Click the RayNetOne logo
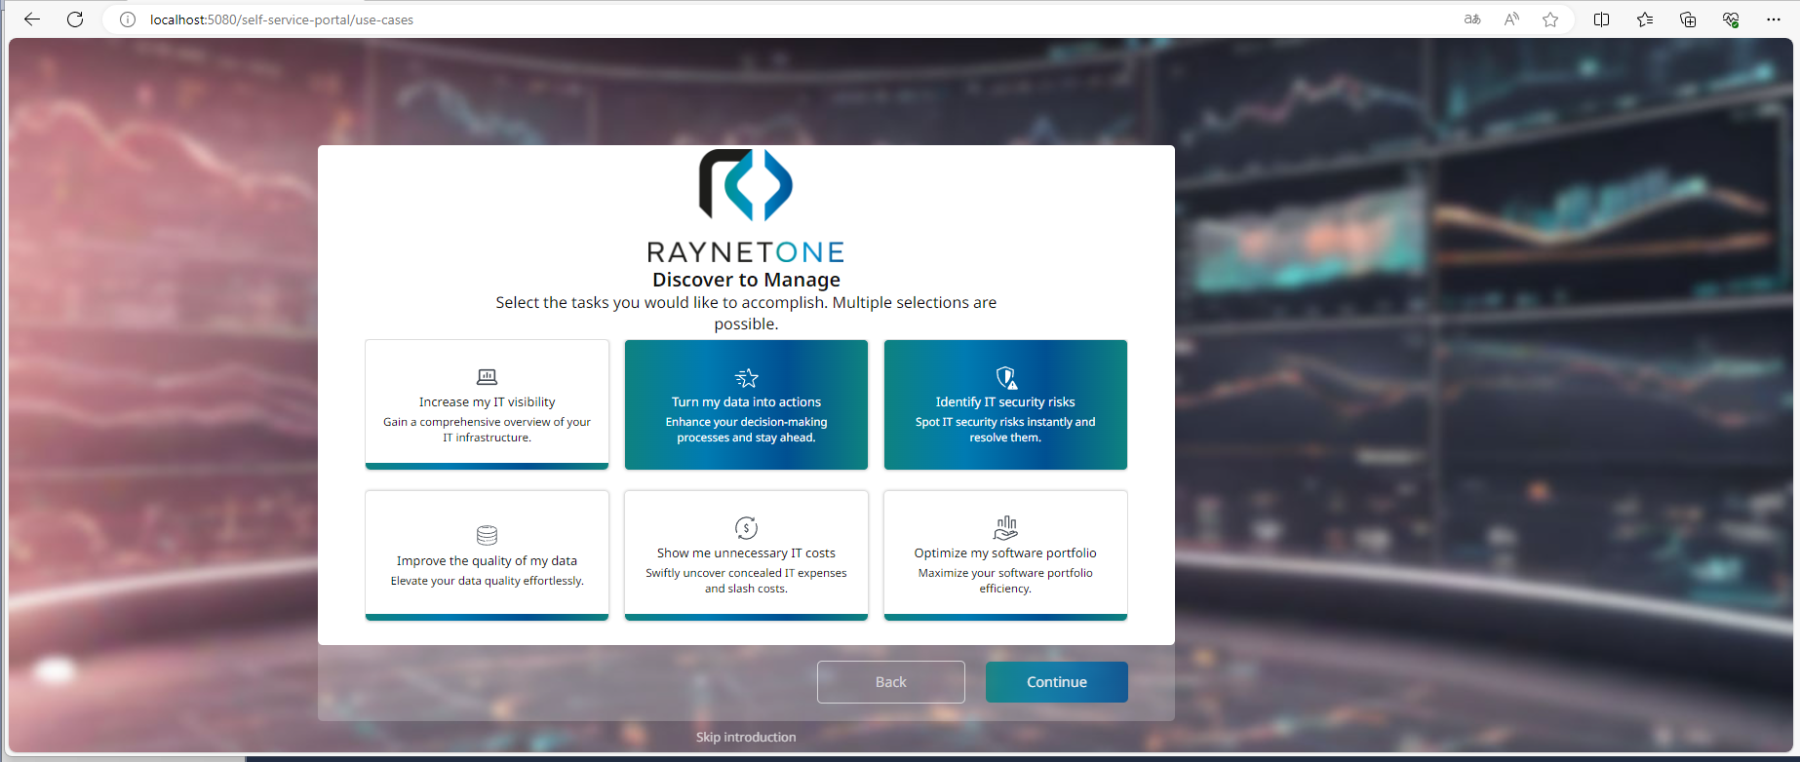Viewport: 1800px width, 762px height. point(746,207)
